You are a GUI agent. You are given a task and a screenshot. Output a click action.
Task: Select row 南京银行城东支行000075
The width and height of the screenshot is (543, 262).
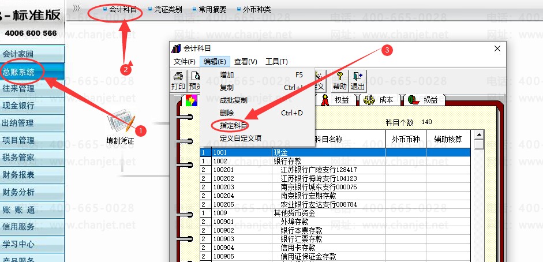click(335, 187)
